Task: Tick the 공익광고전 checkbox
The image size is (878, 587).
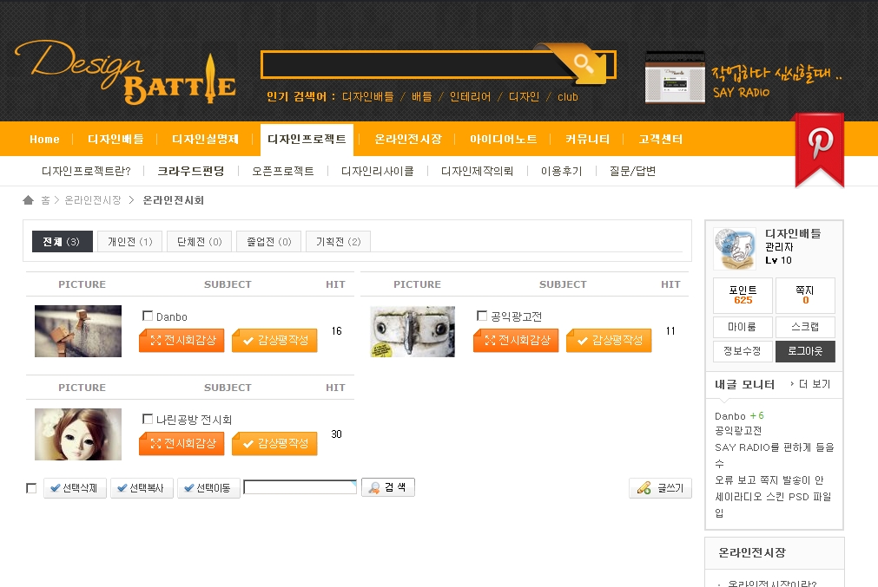Action: pyautogui.click(x=482, y=316)
